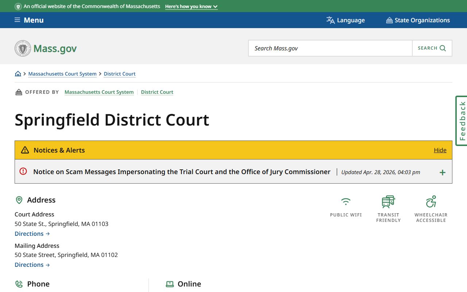467x292 pixels.
Task: Click the official website shield icon
Action: coord(18,7)
